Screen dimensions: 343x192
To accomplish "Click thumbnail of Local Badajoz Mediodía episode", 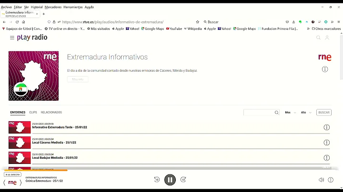I will (20, 158).
